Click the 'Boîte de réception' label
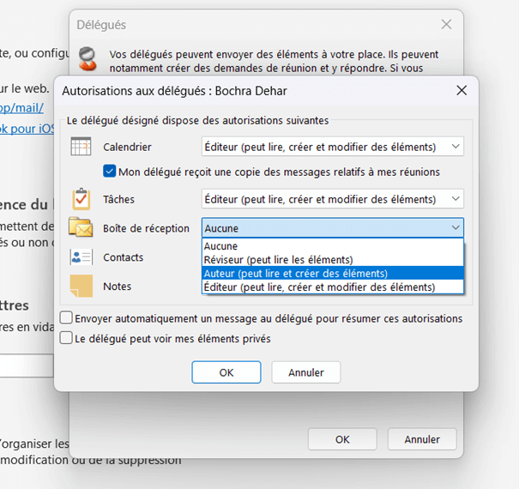Screen dimensions: 519x489 (x=146, y=228)
